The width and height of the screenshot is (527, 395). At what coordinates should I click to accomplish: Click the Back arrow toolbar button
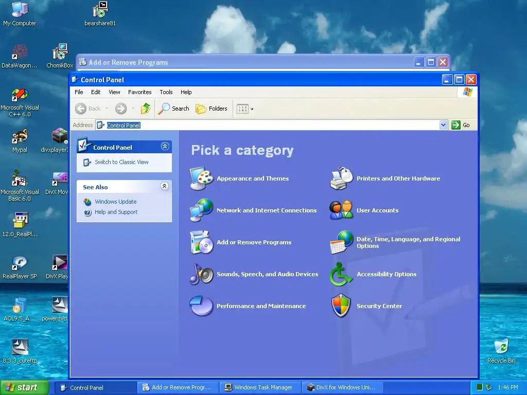87,109
